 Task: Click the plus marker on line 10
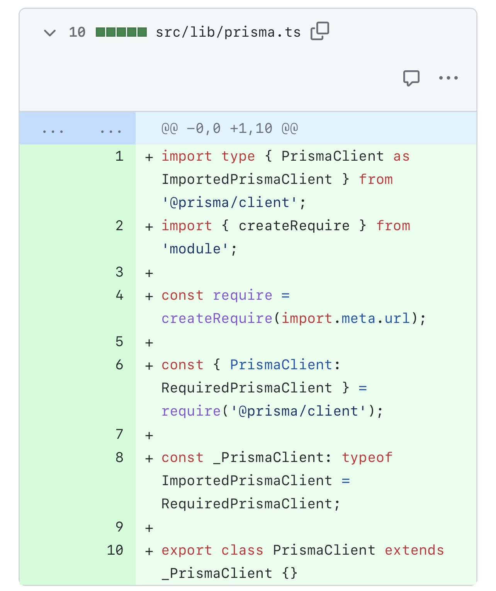point(149,550)
